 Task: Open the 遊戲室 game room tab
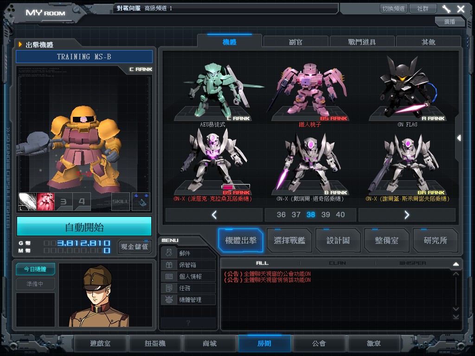click(x=100, y=343)
